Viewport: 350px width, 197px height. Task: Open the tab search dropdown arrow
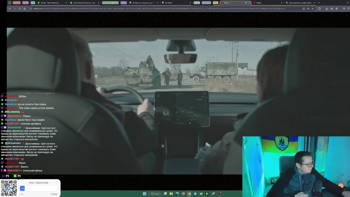pyautogui.click(x=10, y=3)
